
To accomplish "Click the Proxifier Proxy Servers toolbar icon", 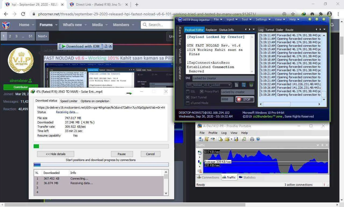I will click(x=201, y=139).
